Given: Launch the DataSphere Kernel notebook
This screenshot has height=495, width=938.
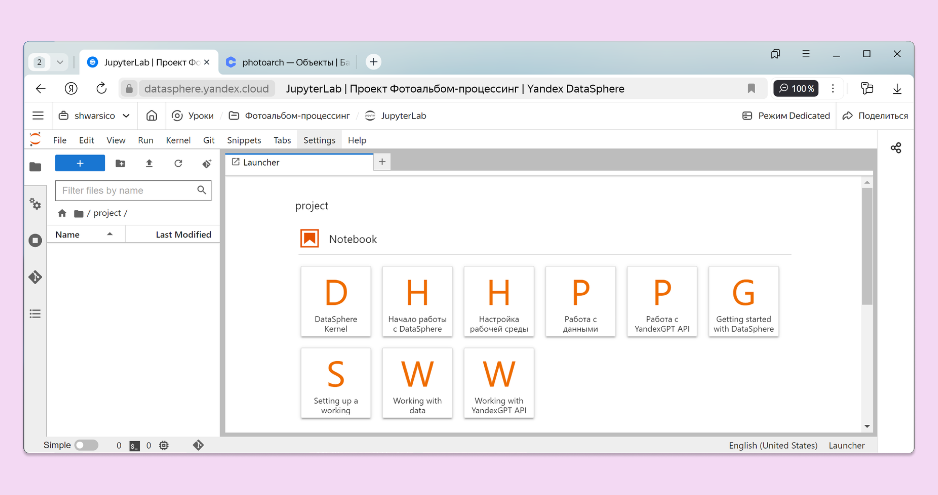Looking at the screenshot, I should pos(336,301).
